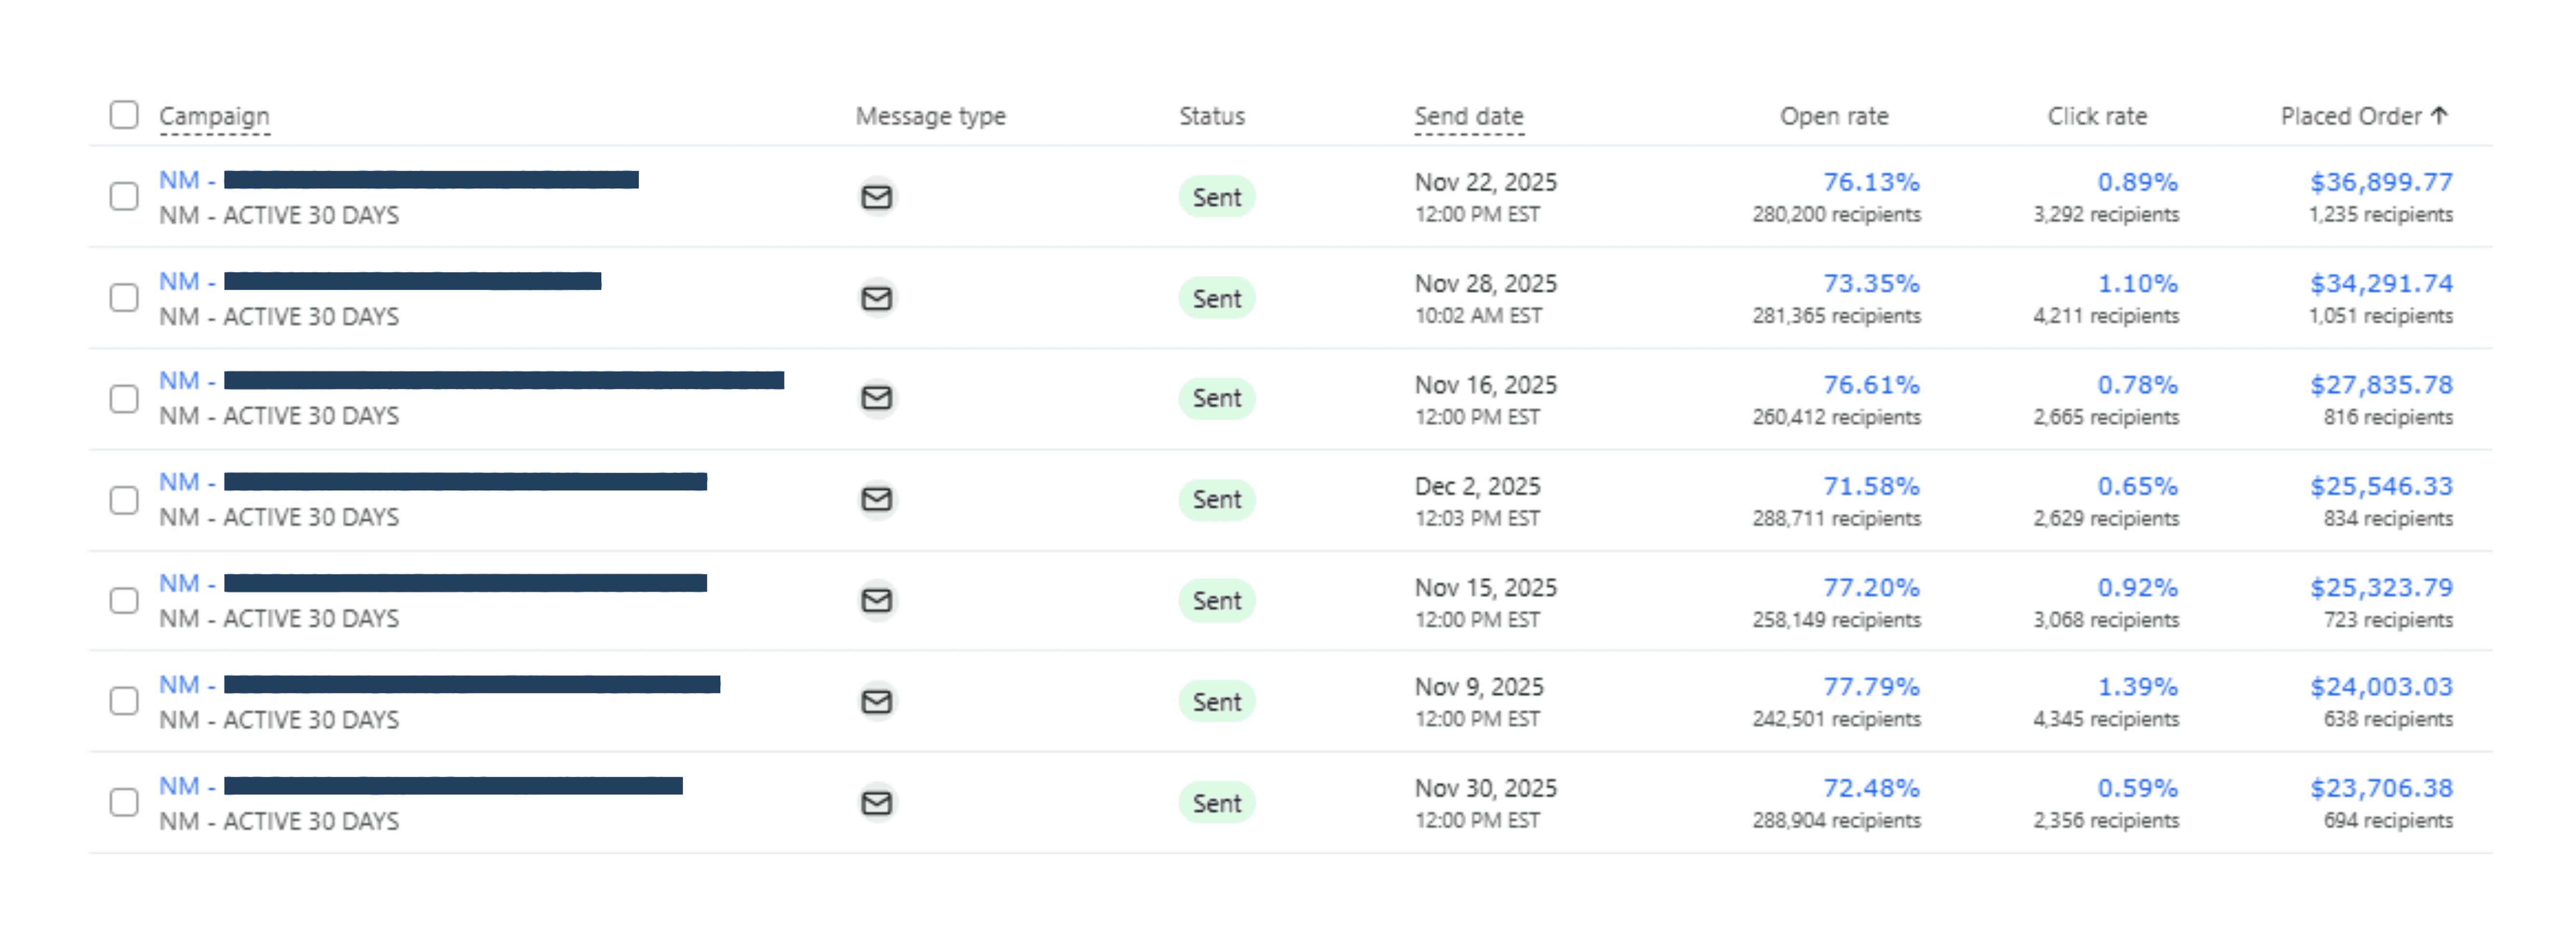2576x939 pixels.
Task: Click the $23,706.38 placed order amount
Action: [2380, 789]
